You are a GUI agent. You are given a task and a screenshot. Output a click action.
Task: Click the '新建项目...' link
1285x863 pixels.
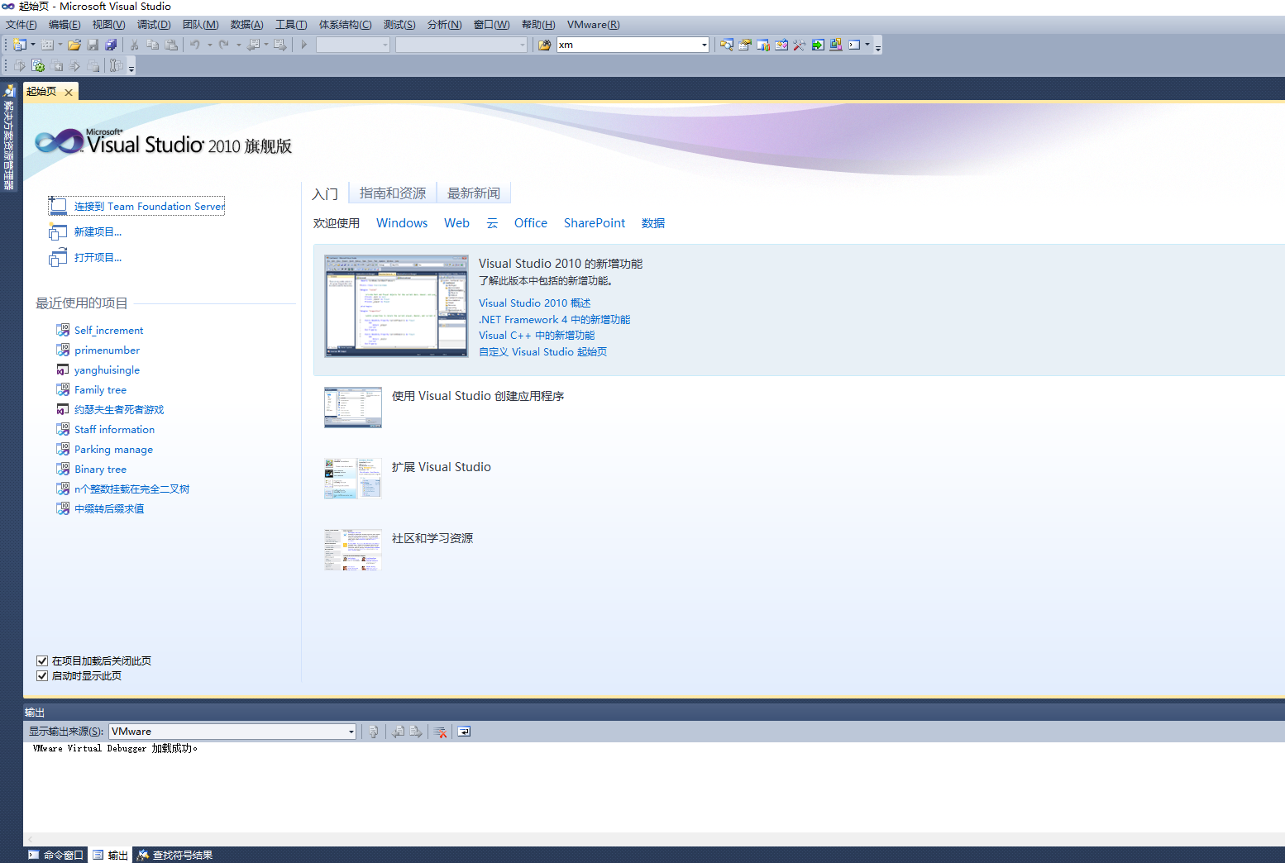coord(98,232)
